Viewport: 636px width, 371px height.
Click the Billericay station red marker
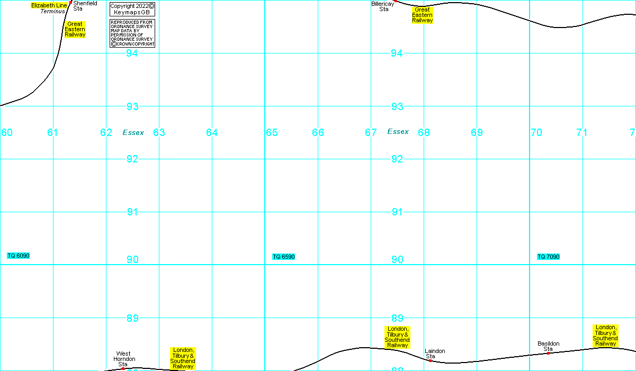pos(395,1)
